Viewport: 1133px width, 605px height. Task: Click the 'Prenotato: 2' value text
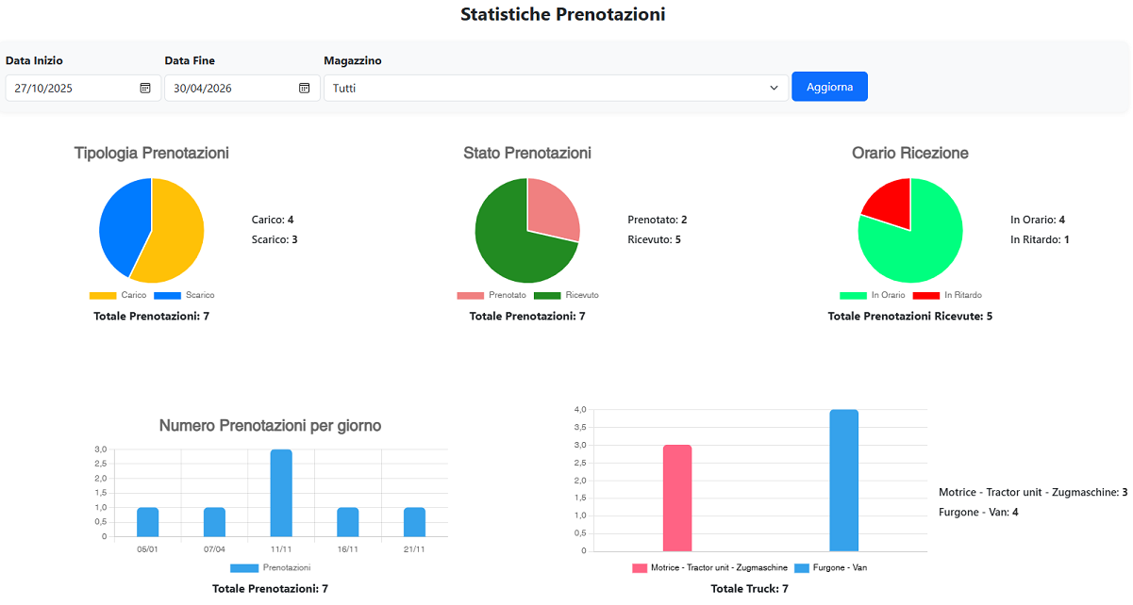click(658, 220)
